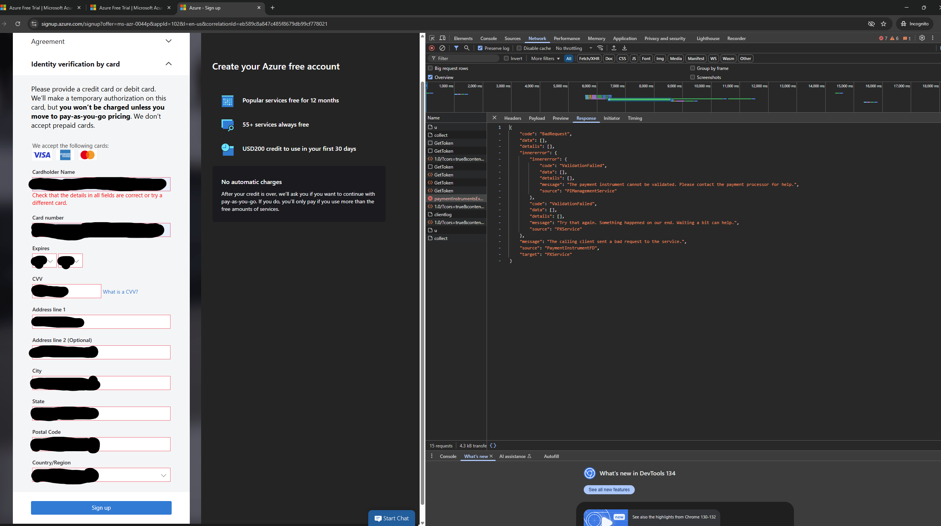Click the warnings count badge

tap(894, 38)
